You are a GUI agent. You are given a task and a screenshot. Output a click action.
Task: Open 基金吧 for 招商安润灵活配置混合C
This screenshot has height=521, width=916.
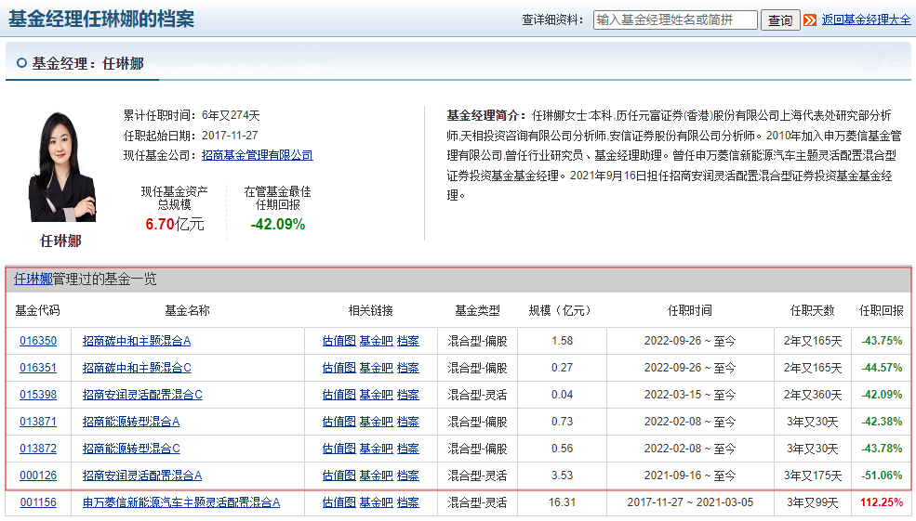[x=376, y=395]
